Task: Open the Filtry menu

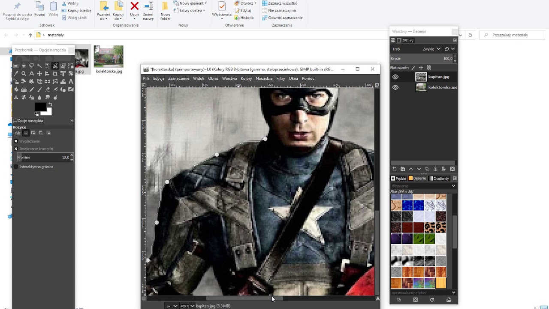Action: [281, 79]
